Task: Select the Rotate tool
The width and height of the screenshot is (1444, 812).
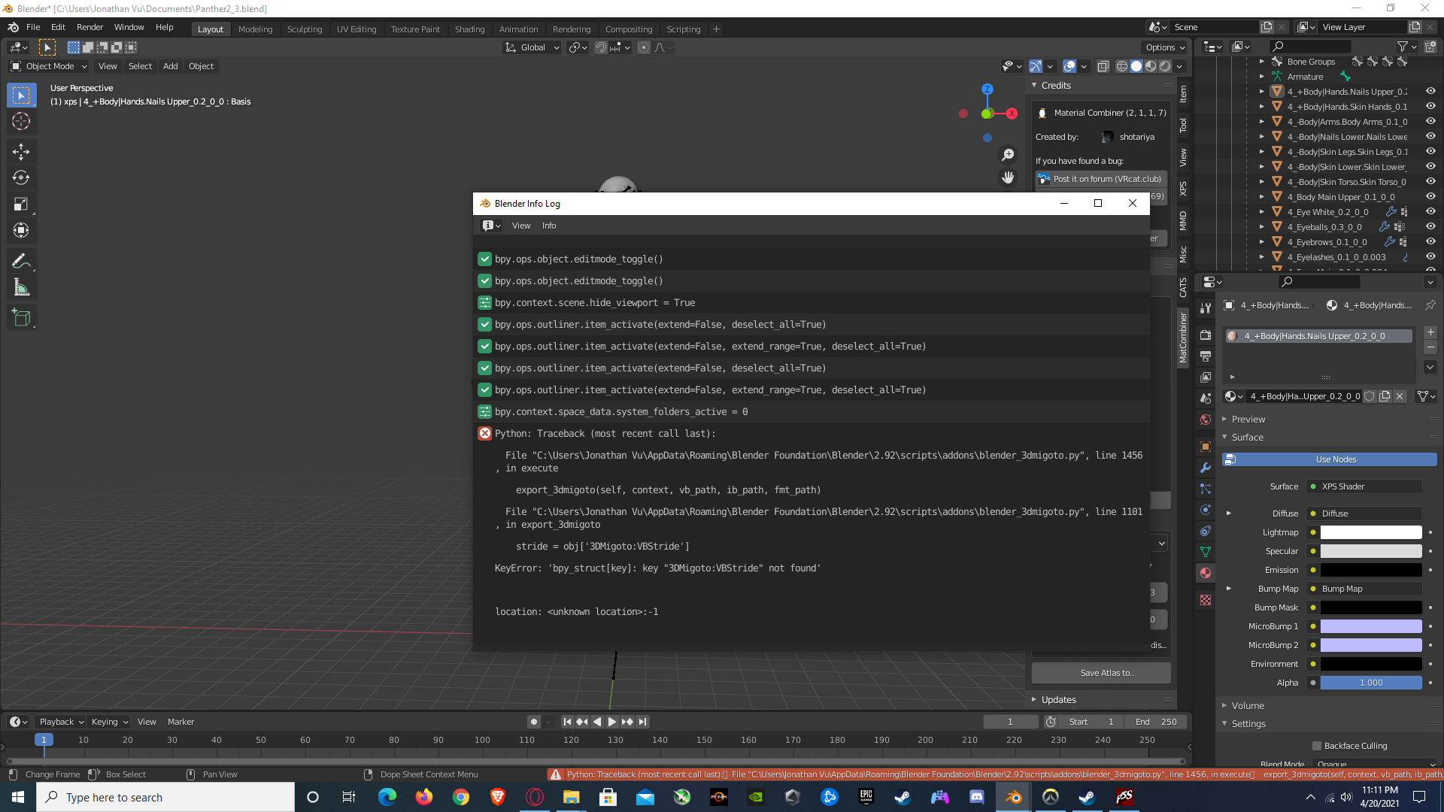Action: tap(21, 178)
